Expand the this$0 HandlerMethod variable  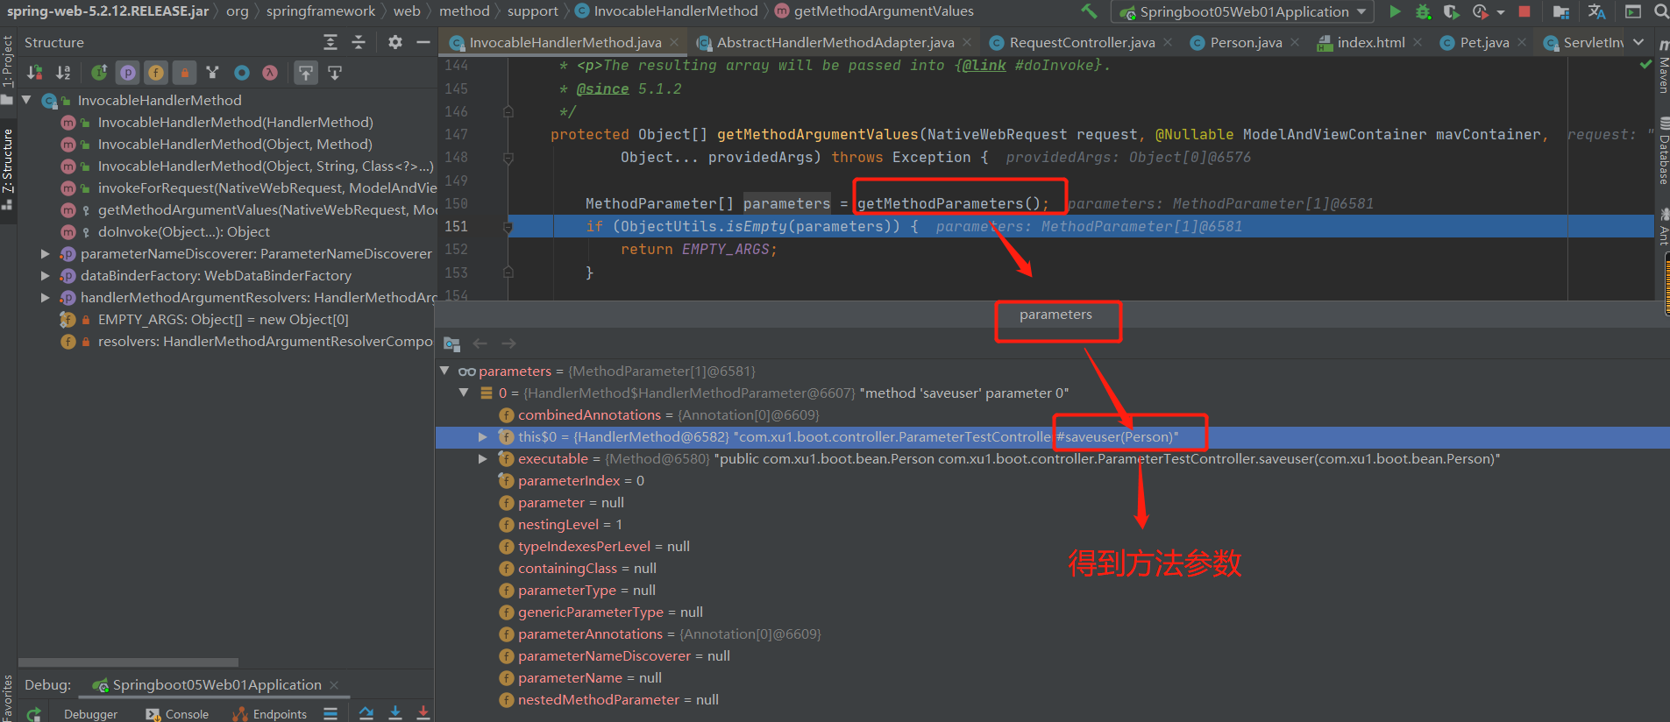point(482,436)
